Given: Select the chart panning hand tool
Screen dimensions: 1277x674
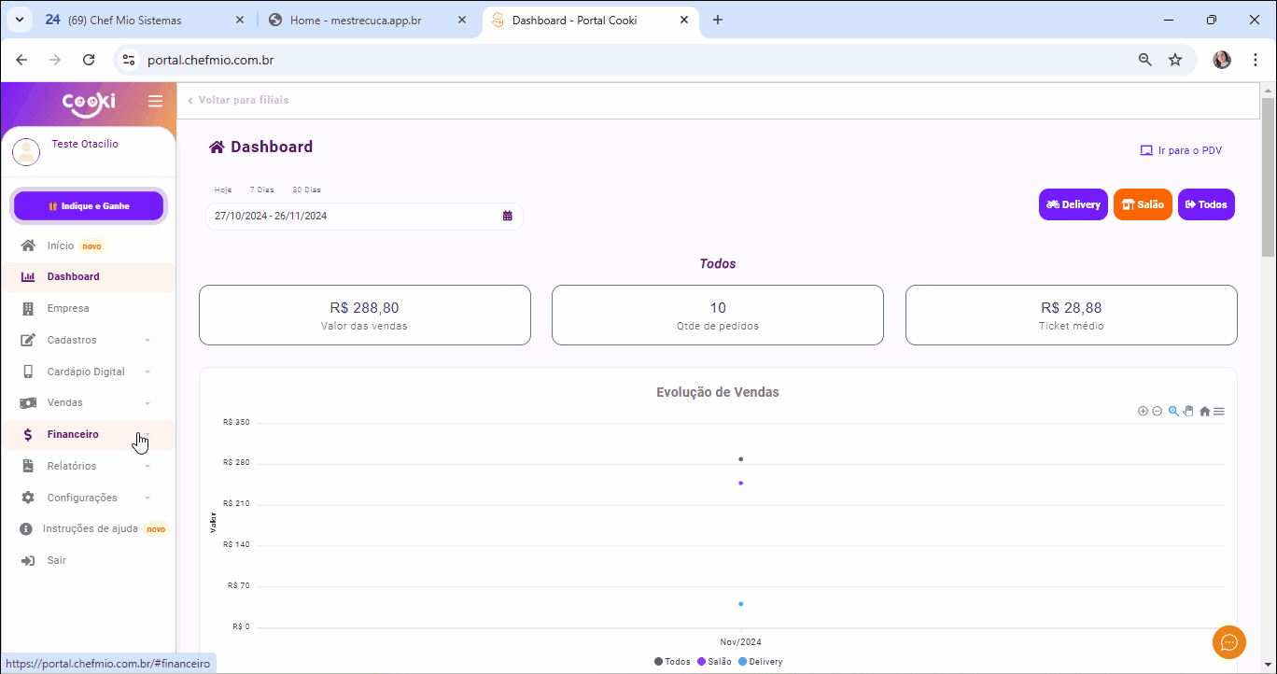Looking at the screenshot, I should pos(1189,411).
